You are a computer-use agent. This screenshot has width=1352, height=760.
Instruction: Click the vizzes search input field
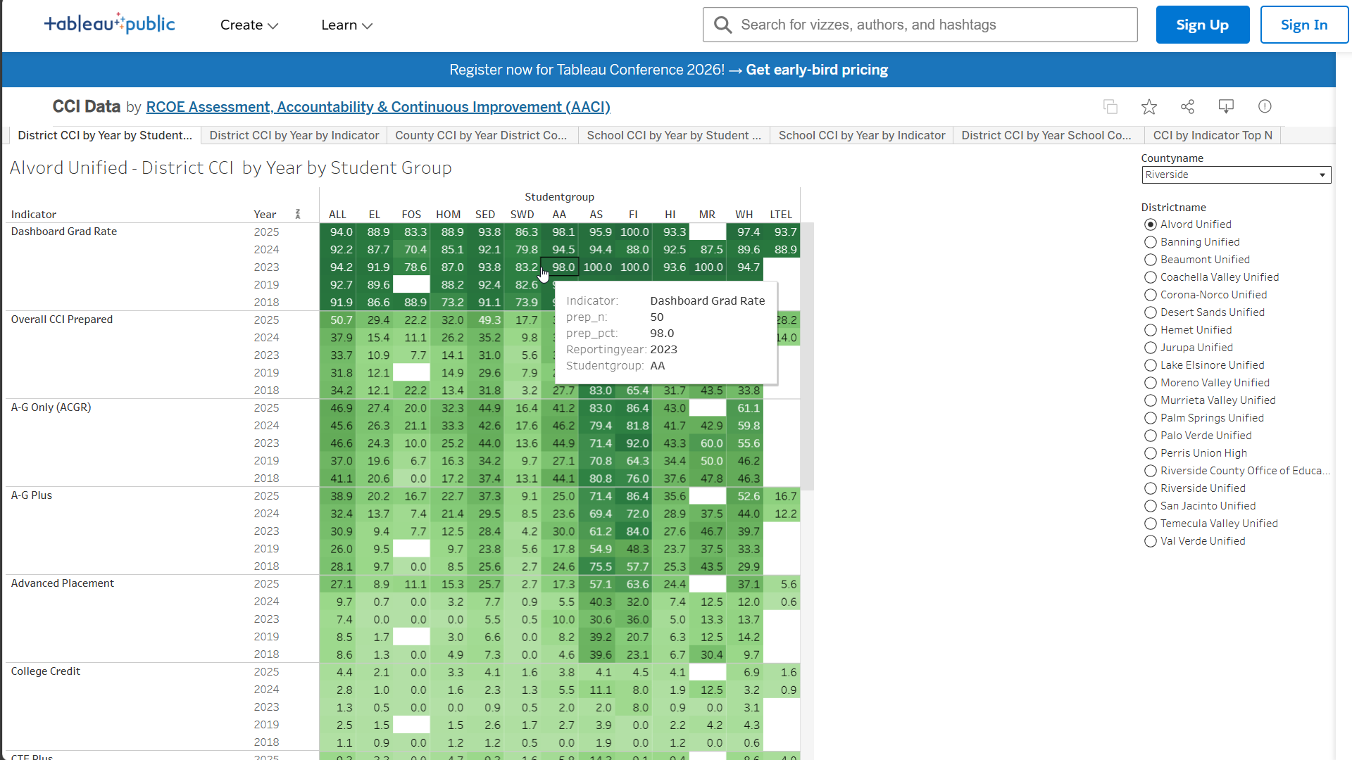click(x=930, y=25)
